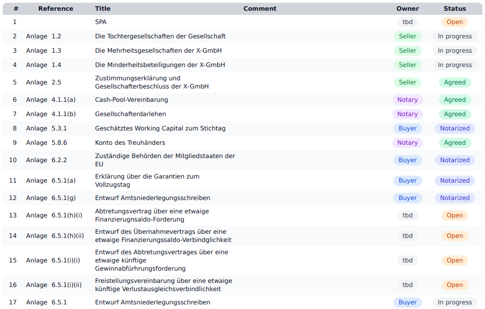The image size is (485, 309).
Task: Click reference cell Anlage 6.5.1(a)
Action: [51, 181]
